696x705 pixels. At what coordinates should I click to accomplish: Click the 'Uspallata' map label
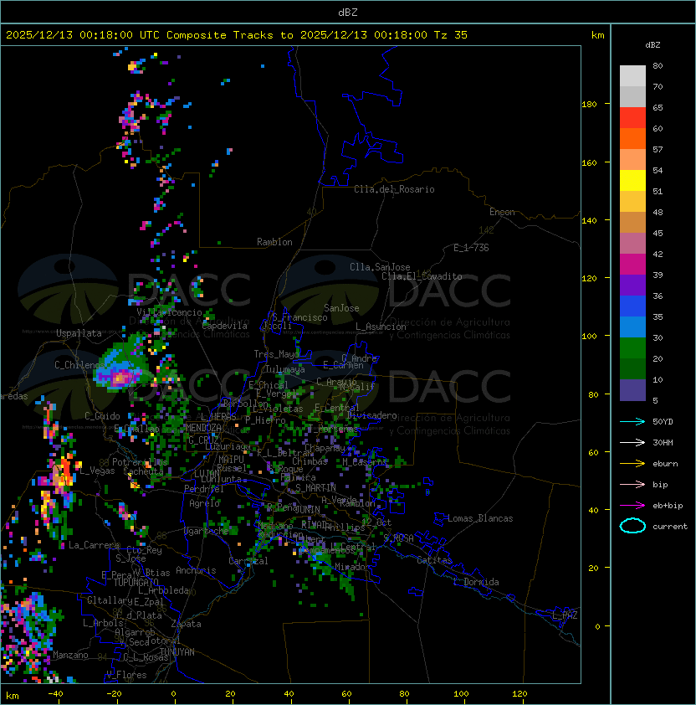(x=79, y=333)
